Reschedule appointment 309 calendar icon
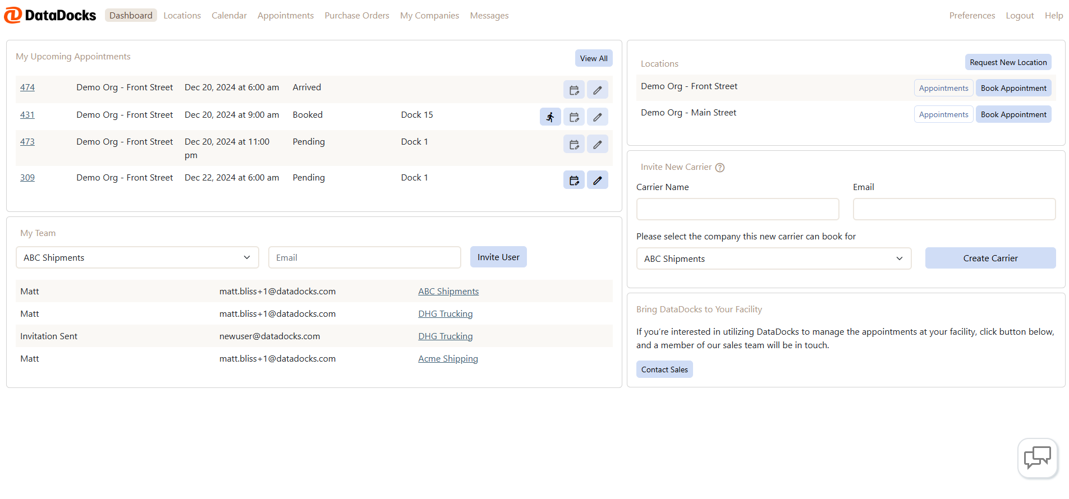 coord(574,180)
